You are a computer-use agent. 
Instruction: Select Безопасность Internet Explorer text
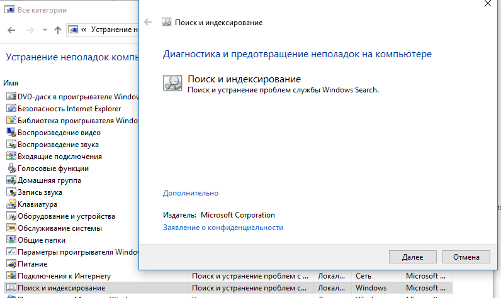[69, 109]
